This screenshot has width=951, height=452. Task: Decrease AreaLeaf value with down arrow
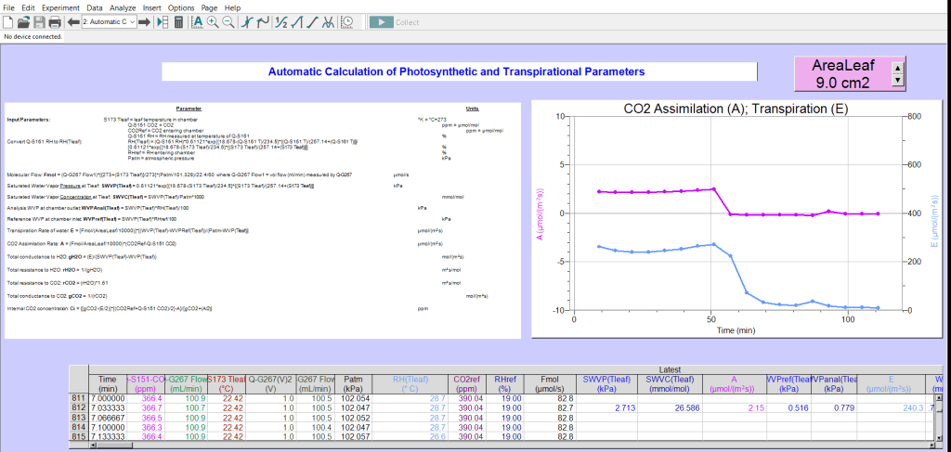(896, 81)
